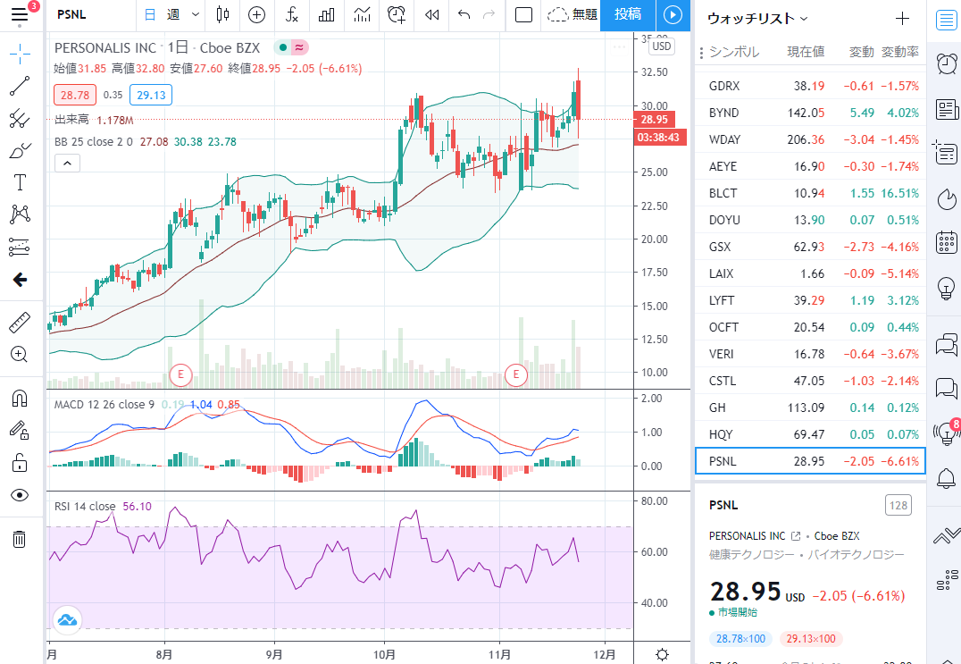Select the ruler measure tool
Viewport: 961px width, 664px height.
20,323
